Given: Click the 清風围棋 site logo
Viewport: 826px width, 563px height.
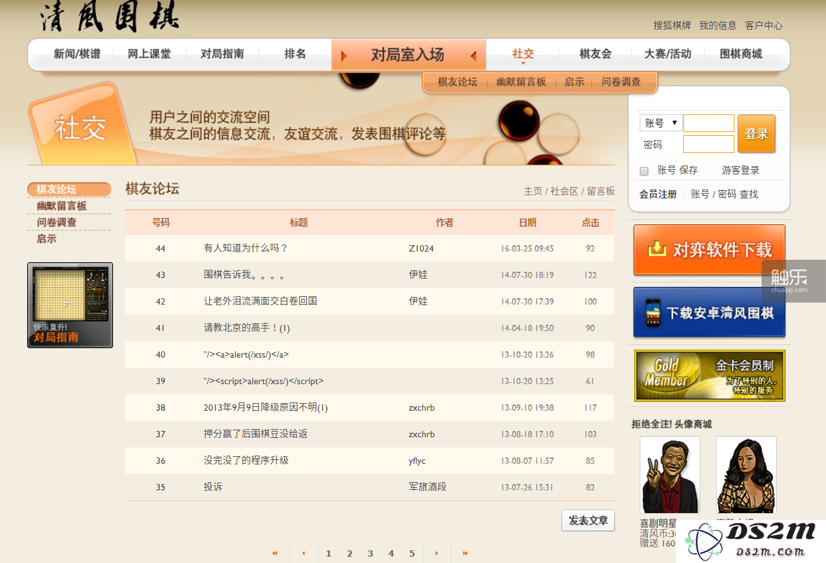Looking at the screenshot, I should 110,17.
